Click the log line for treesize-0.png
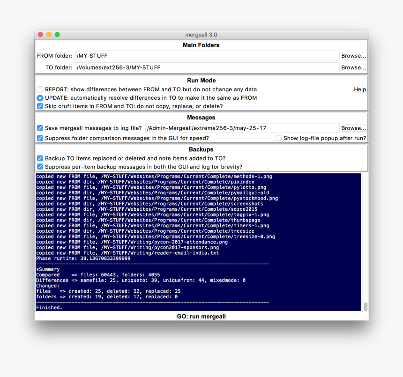 (156, 237)
